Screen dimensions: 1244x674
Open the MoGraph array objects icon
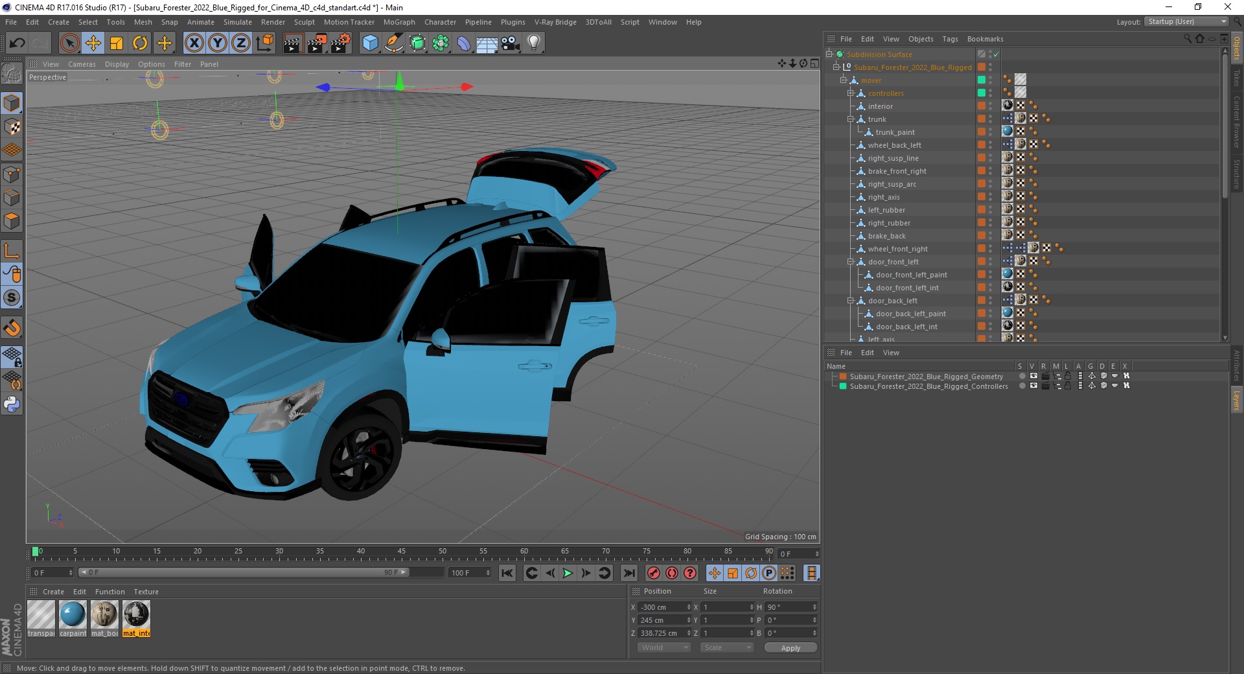pyautogui.click(x=441, y=43)
